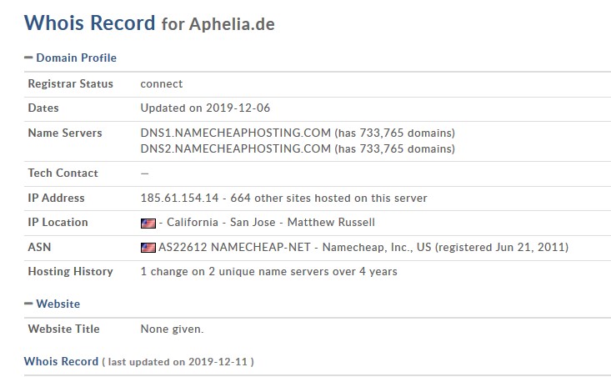
Task: Select the Registrar Status value connect
Action: pos(162,83)
